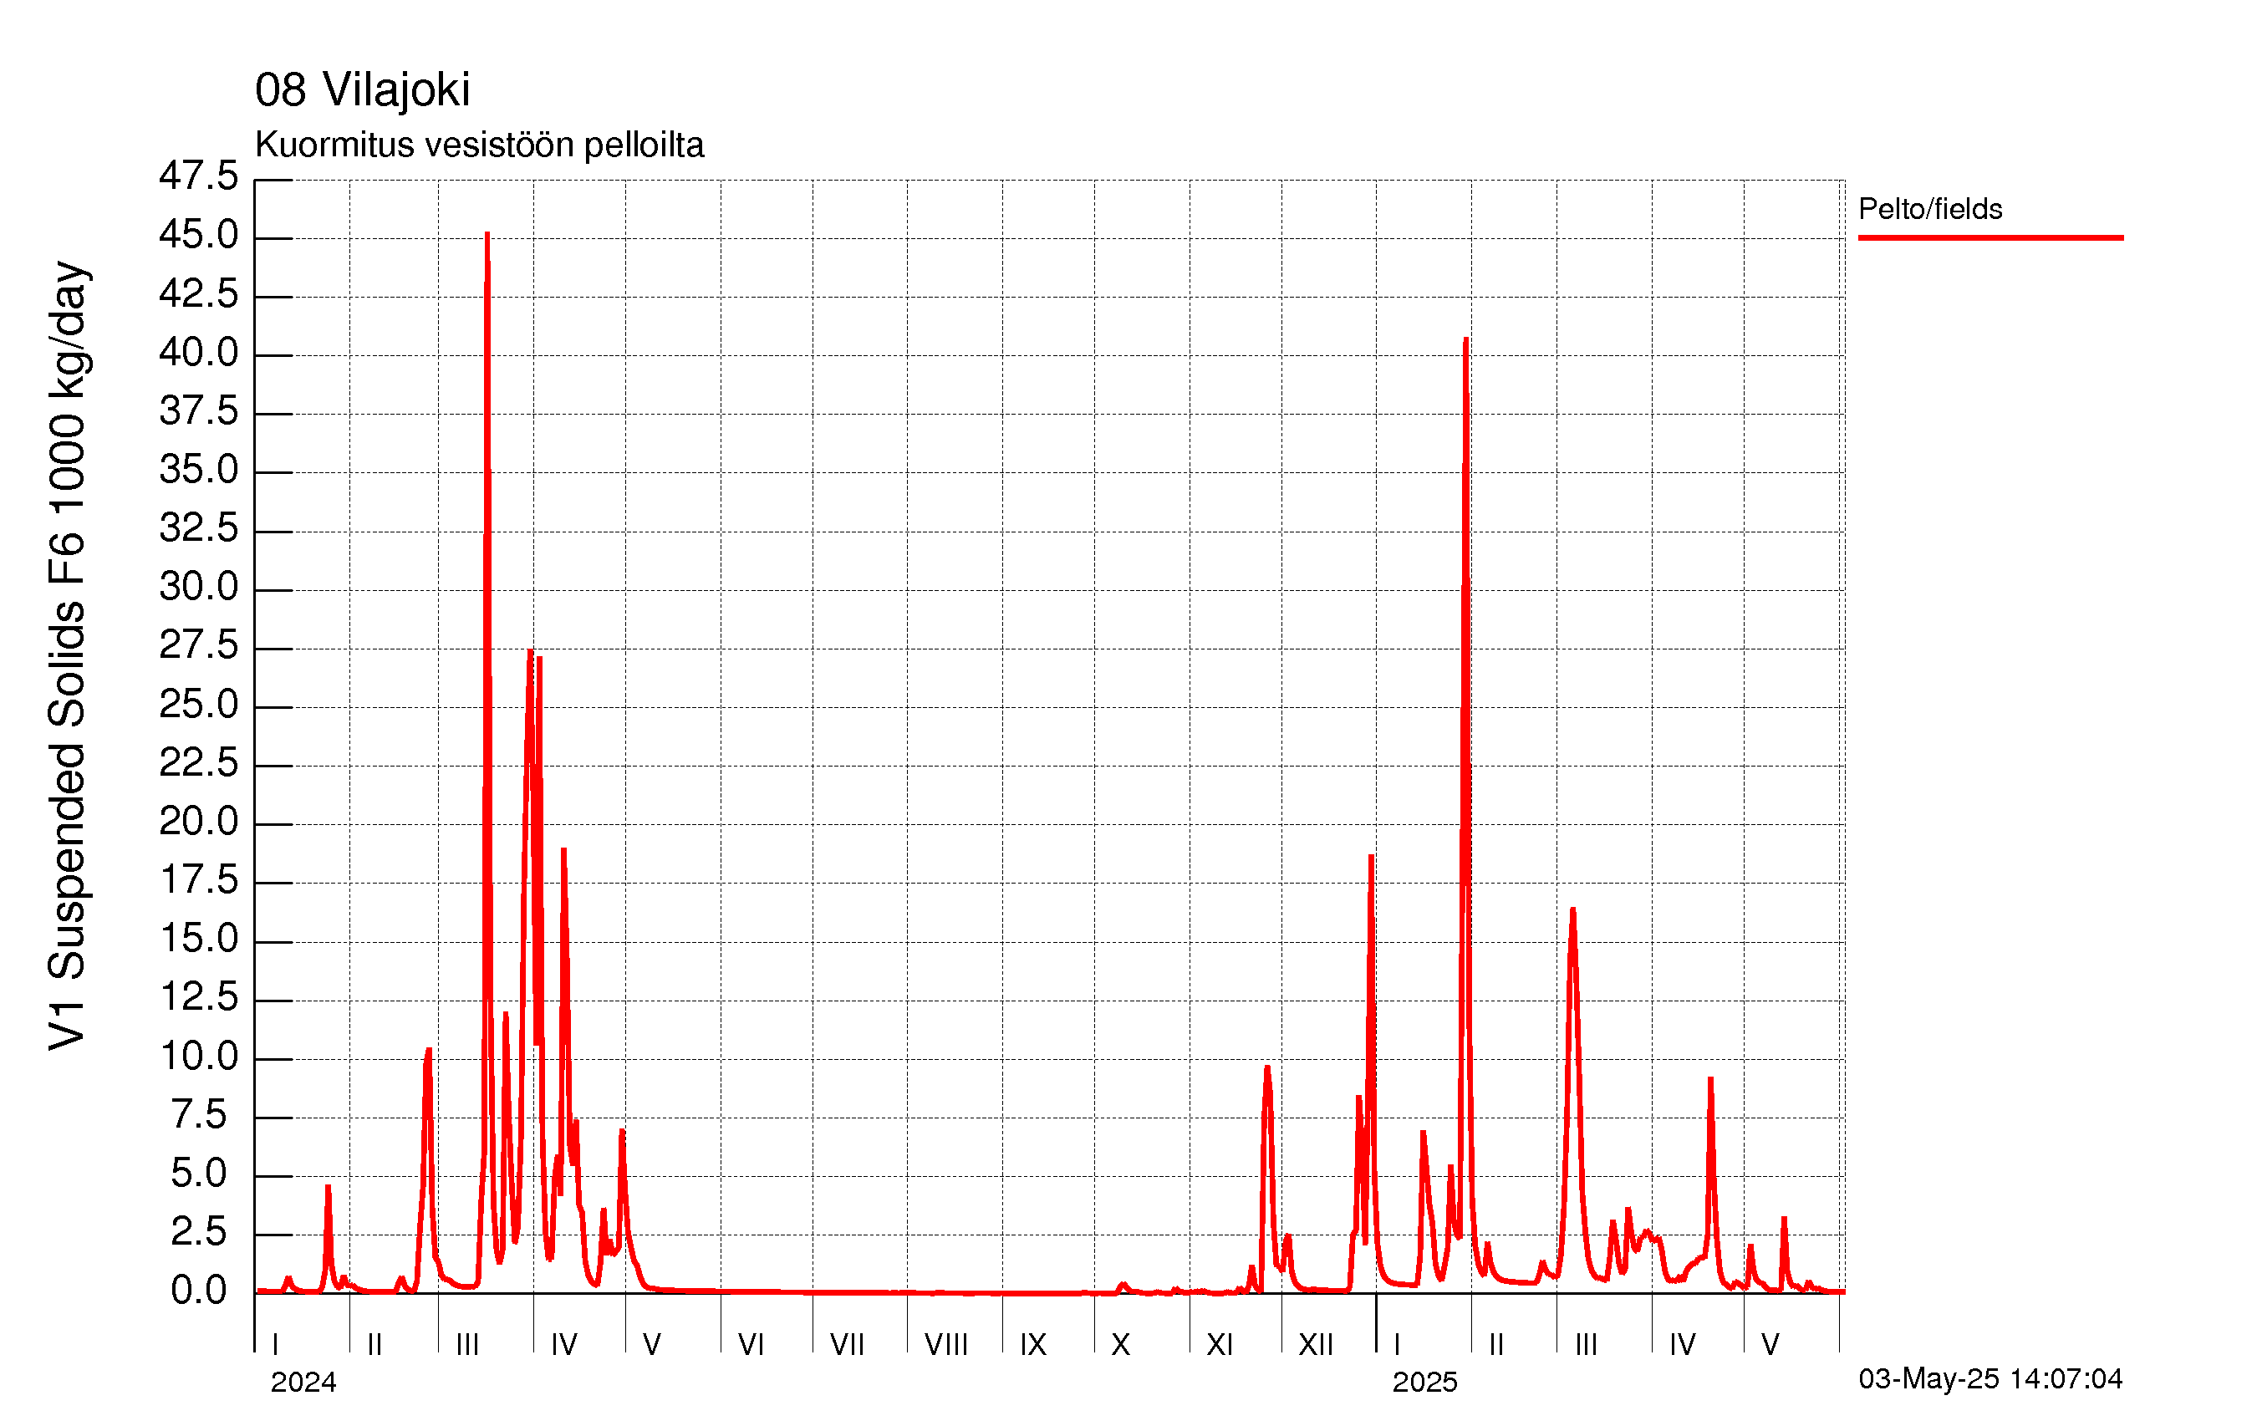Click the "27.5" y-axis value
Screen dimensions: 2257x1421
click(199, 646)
